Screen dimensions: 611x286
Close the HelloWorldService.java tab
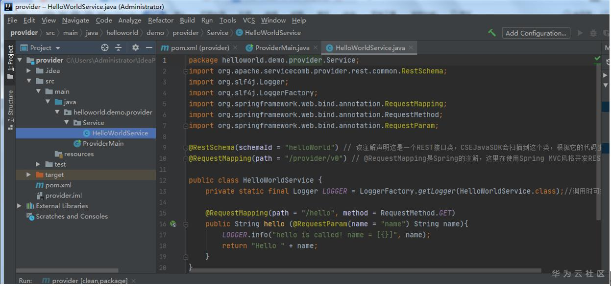click(411, 47)
